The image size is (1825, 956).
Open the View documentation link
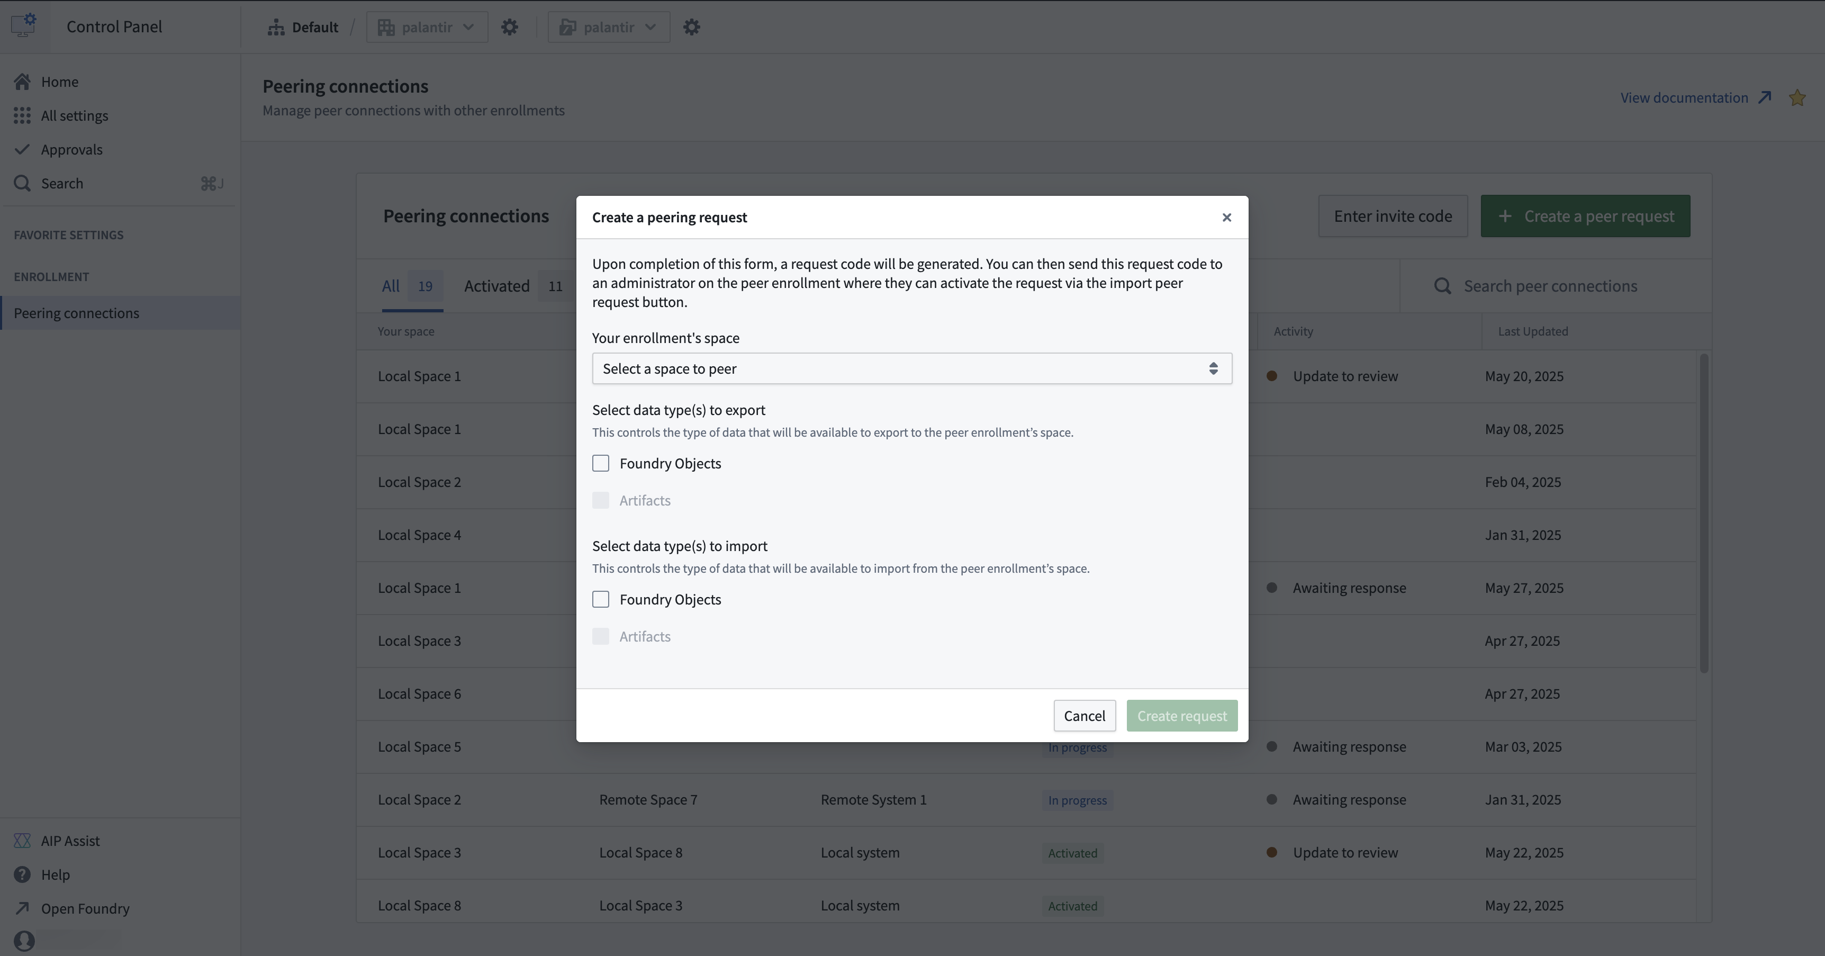point(1685,97)
